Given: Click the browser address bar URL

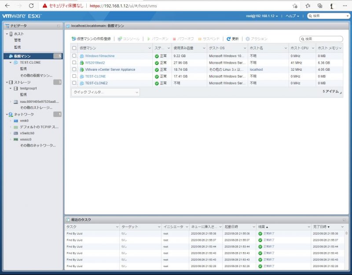Looking at the screenshot, I should click(x=123, y=6).
